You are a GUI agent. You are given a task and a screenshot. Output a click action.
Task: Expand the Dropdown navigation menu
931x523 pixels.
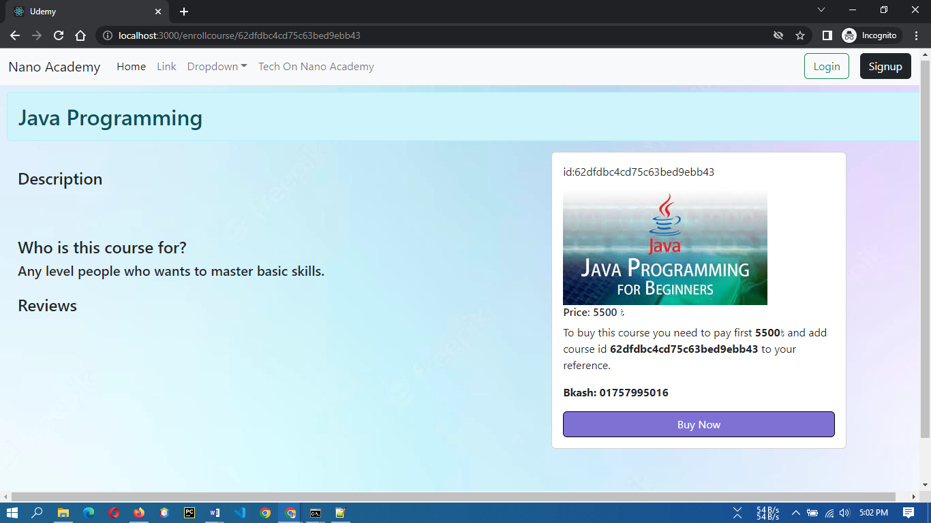(x=217, y=66)
